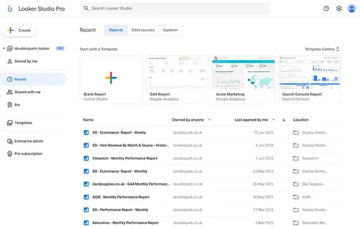Image resolution: width=361 pixels, height=228 pixels.
Task: Click report icon for dandjsupplies row
Action: 86,184
